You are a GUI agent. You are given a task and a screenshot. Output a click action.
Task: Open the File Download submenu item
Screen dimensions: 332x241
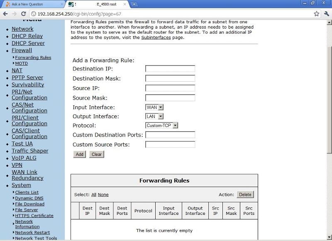(29, 204)
